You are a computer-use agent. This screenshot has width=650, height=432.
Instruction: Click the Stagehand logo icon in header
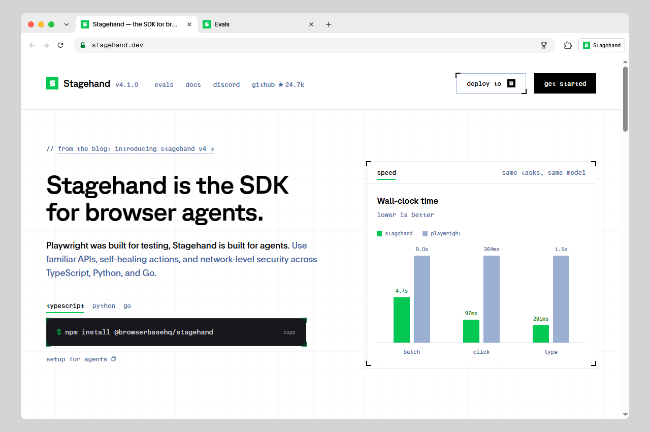[x=52, y=83]
